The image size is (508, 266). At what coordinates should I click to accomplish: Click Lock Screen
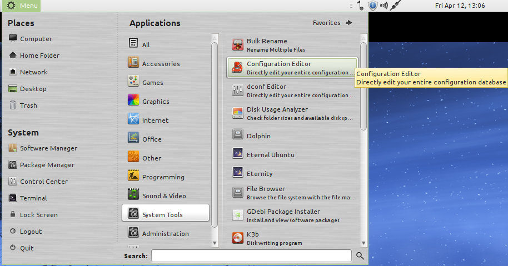click(x=33, y=214)
